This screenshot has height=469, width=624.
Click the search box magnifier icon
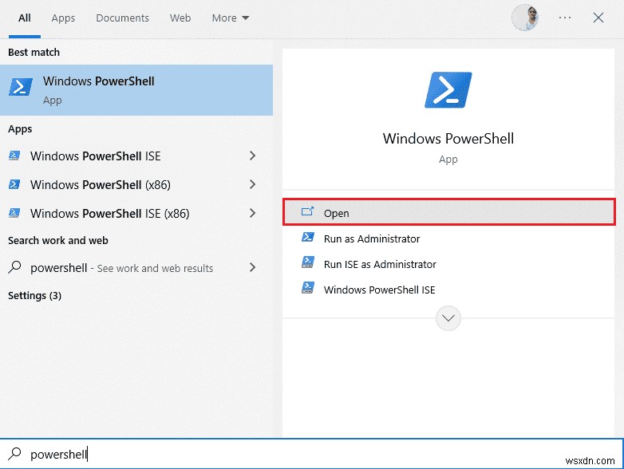[x=14, y=453]
